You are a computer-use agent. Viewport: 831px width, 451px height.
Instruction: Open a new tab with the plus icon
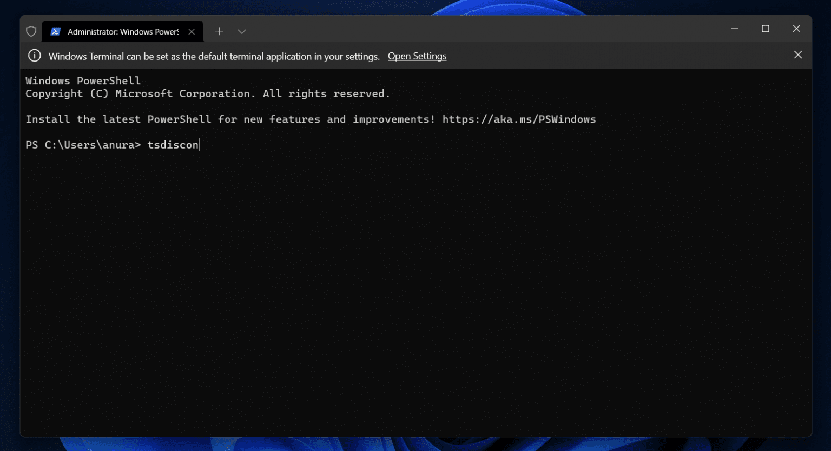click(220, 31)
